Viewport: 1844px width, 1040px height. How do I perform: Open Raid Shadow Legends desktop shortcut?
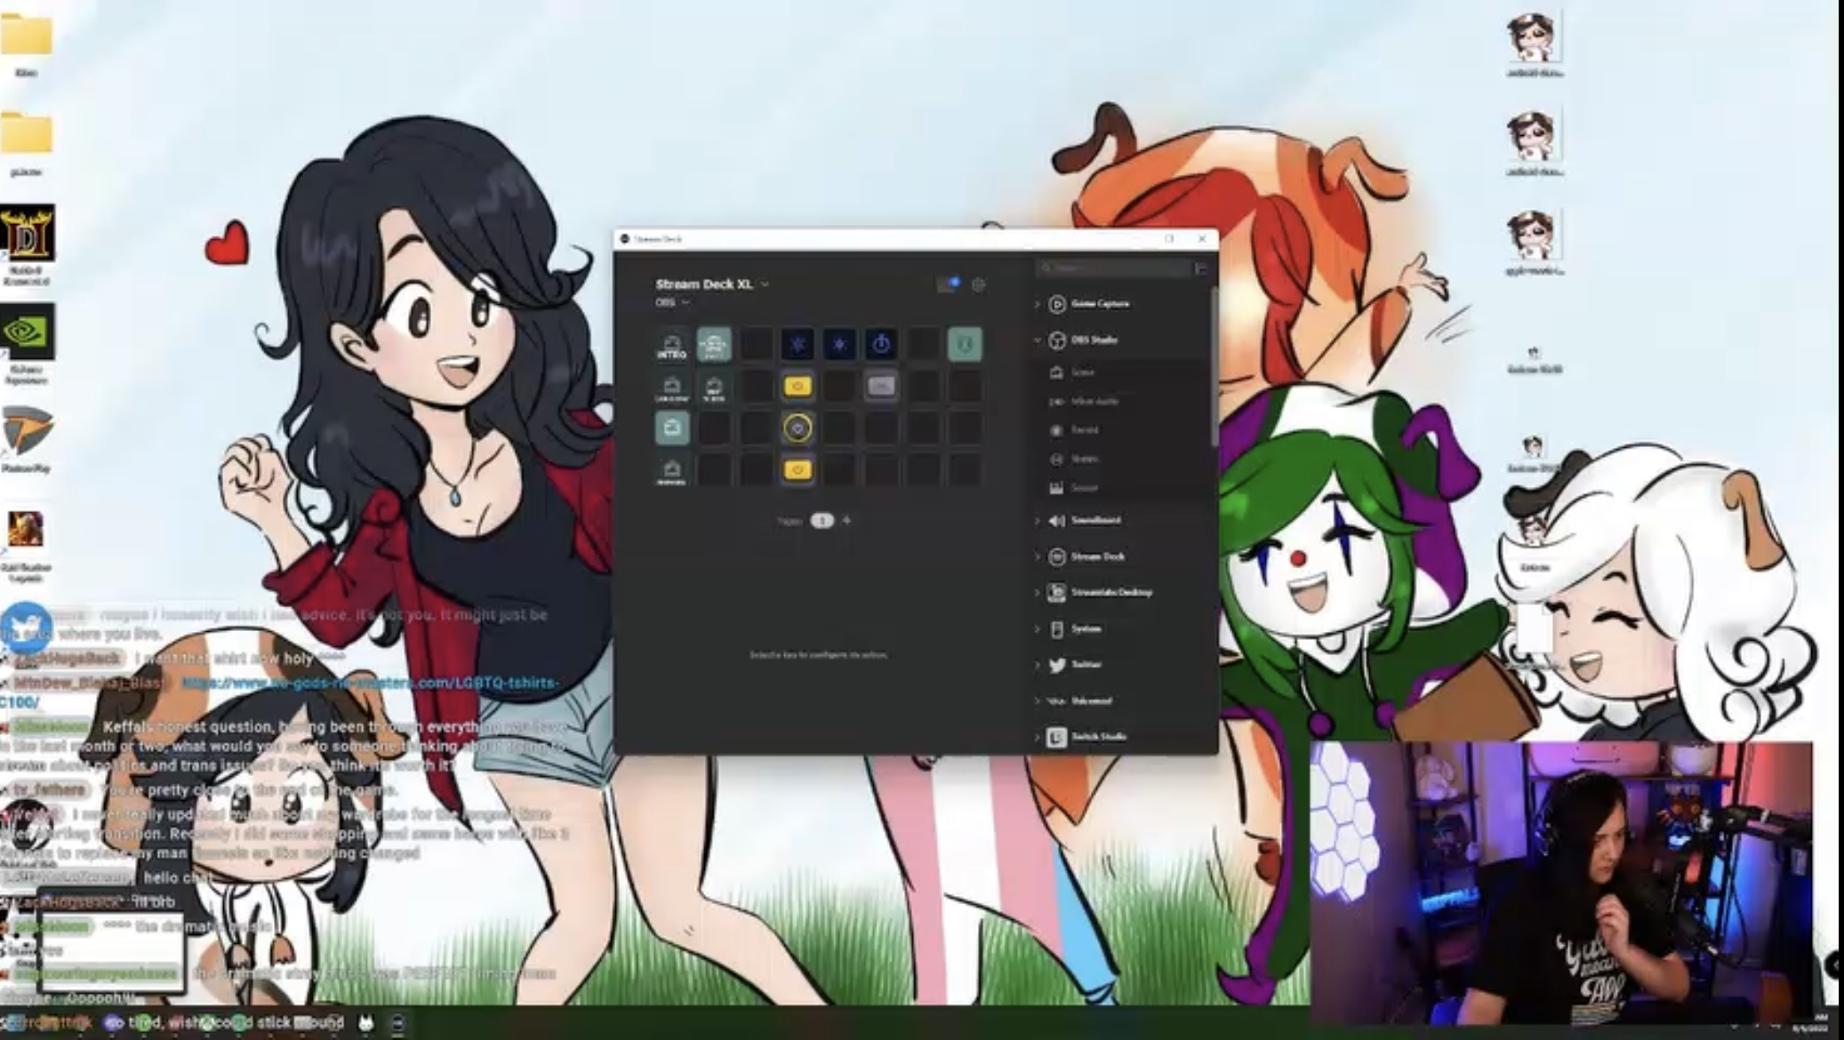click(x=27, y=545)
